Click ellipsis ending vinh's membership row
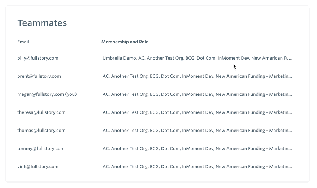317x188 pixels. [290, 168]
